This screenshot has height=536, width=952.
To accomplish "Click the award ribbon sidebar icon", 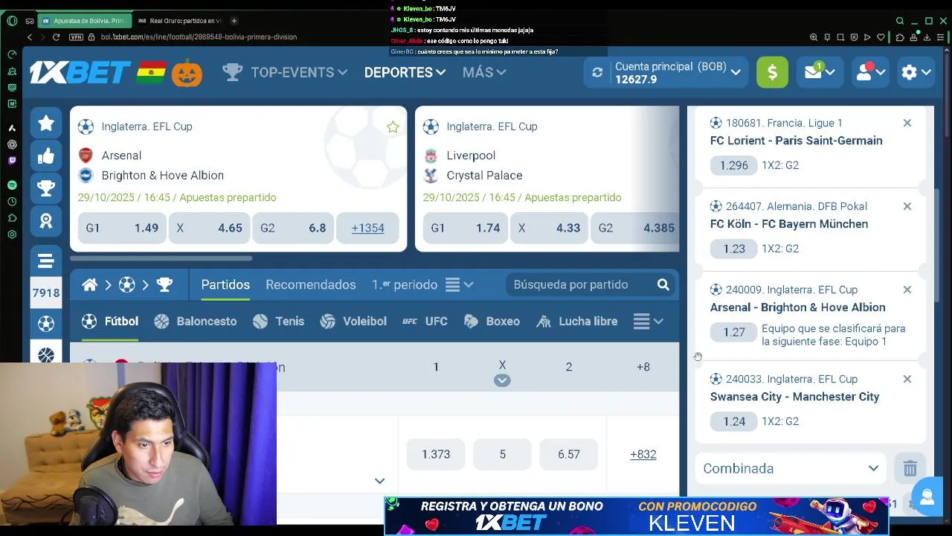I will (46, 221).
